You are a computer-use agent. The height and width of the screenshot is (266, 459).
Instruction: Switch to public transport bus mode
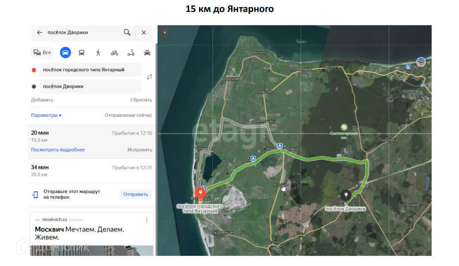tap(82, 53)
